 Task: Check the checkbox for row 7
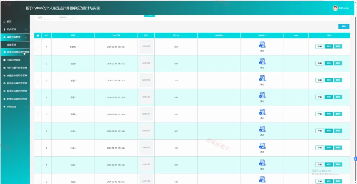coord(38,148)
